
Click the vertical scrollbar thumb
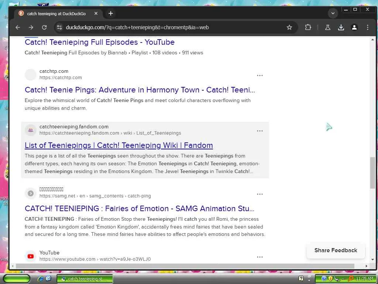coord(373,173)
